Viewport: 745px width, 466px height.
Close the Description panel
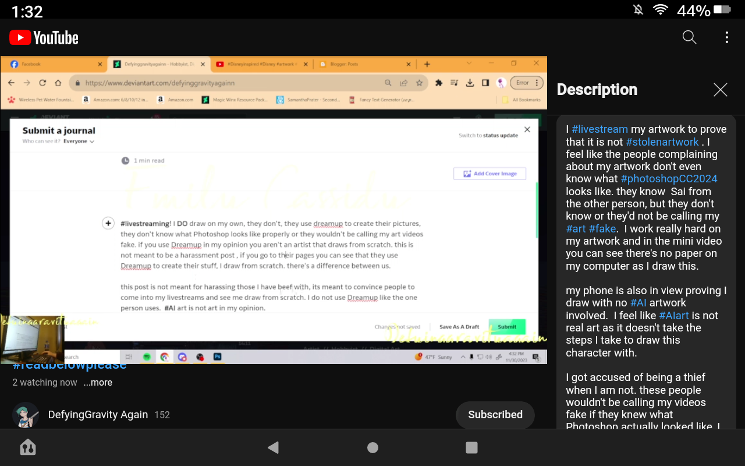(x=721, y=90)
